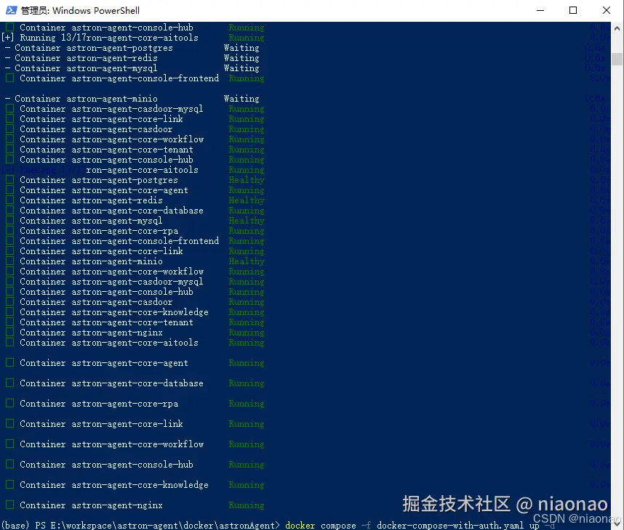Click the Healthy status of astron-agent-redis
Viewport: 624px width, 530px height.
(x=247, y=200)
